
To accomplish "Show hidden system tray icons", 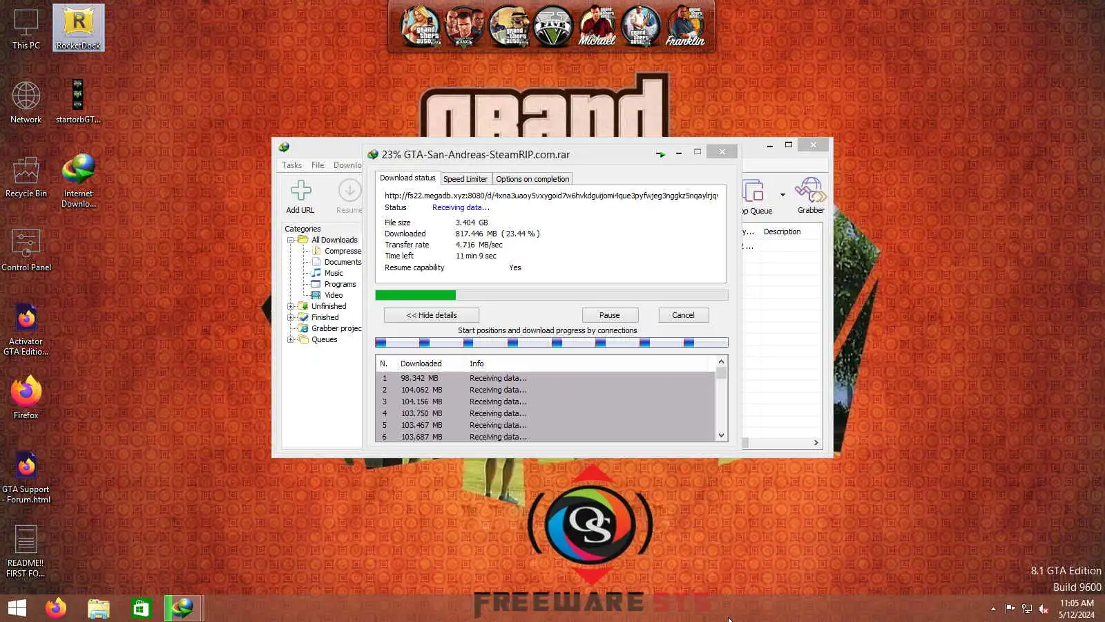I will pyautogui.click(x=993, y=609).
